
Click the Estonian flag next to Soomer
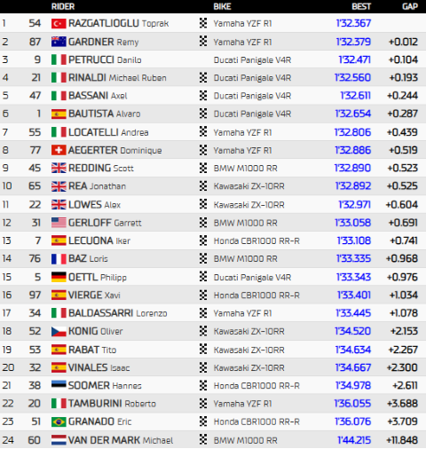tap(59, 385)
